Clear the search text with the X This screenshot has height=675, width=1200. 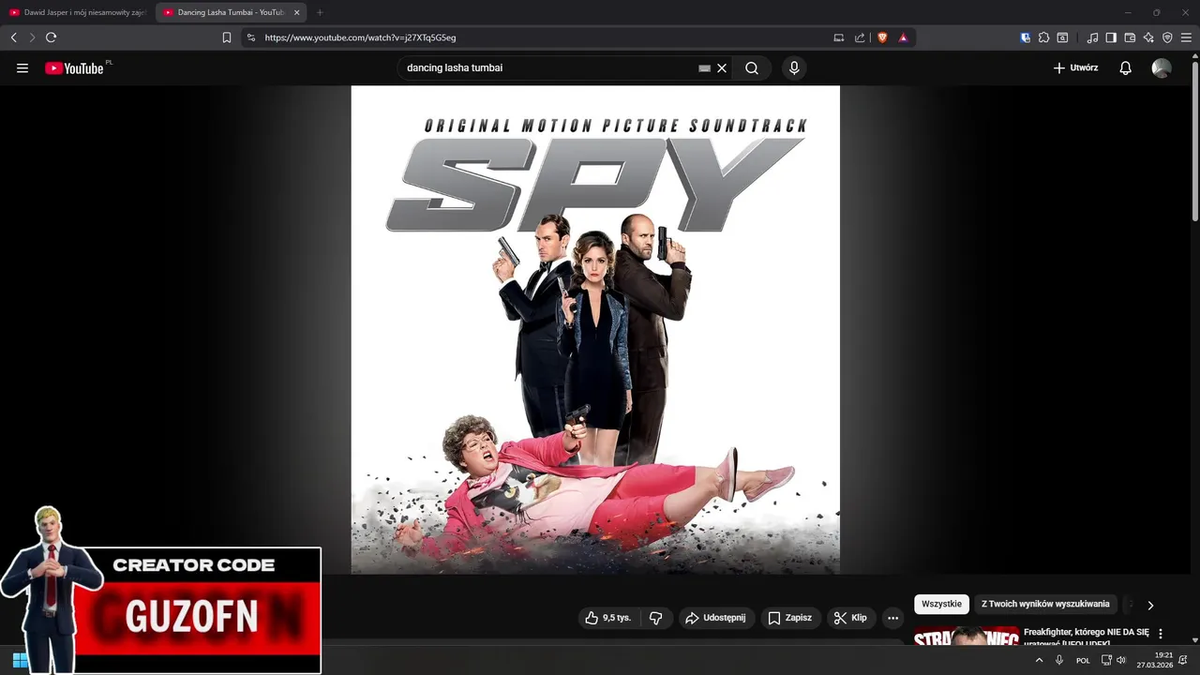pos(722,68)
